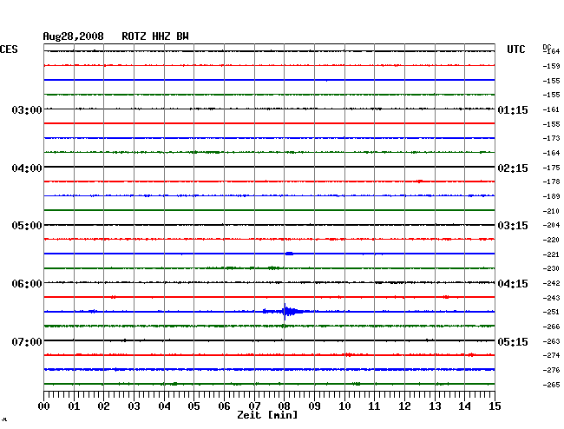564x429 pixels.
Task: Click minute 07 on the Zeit axis
Action: [254, 406]
